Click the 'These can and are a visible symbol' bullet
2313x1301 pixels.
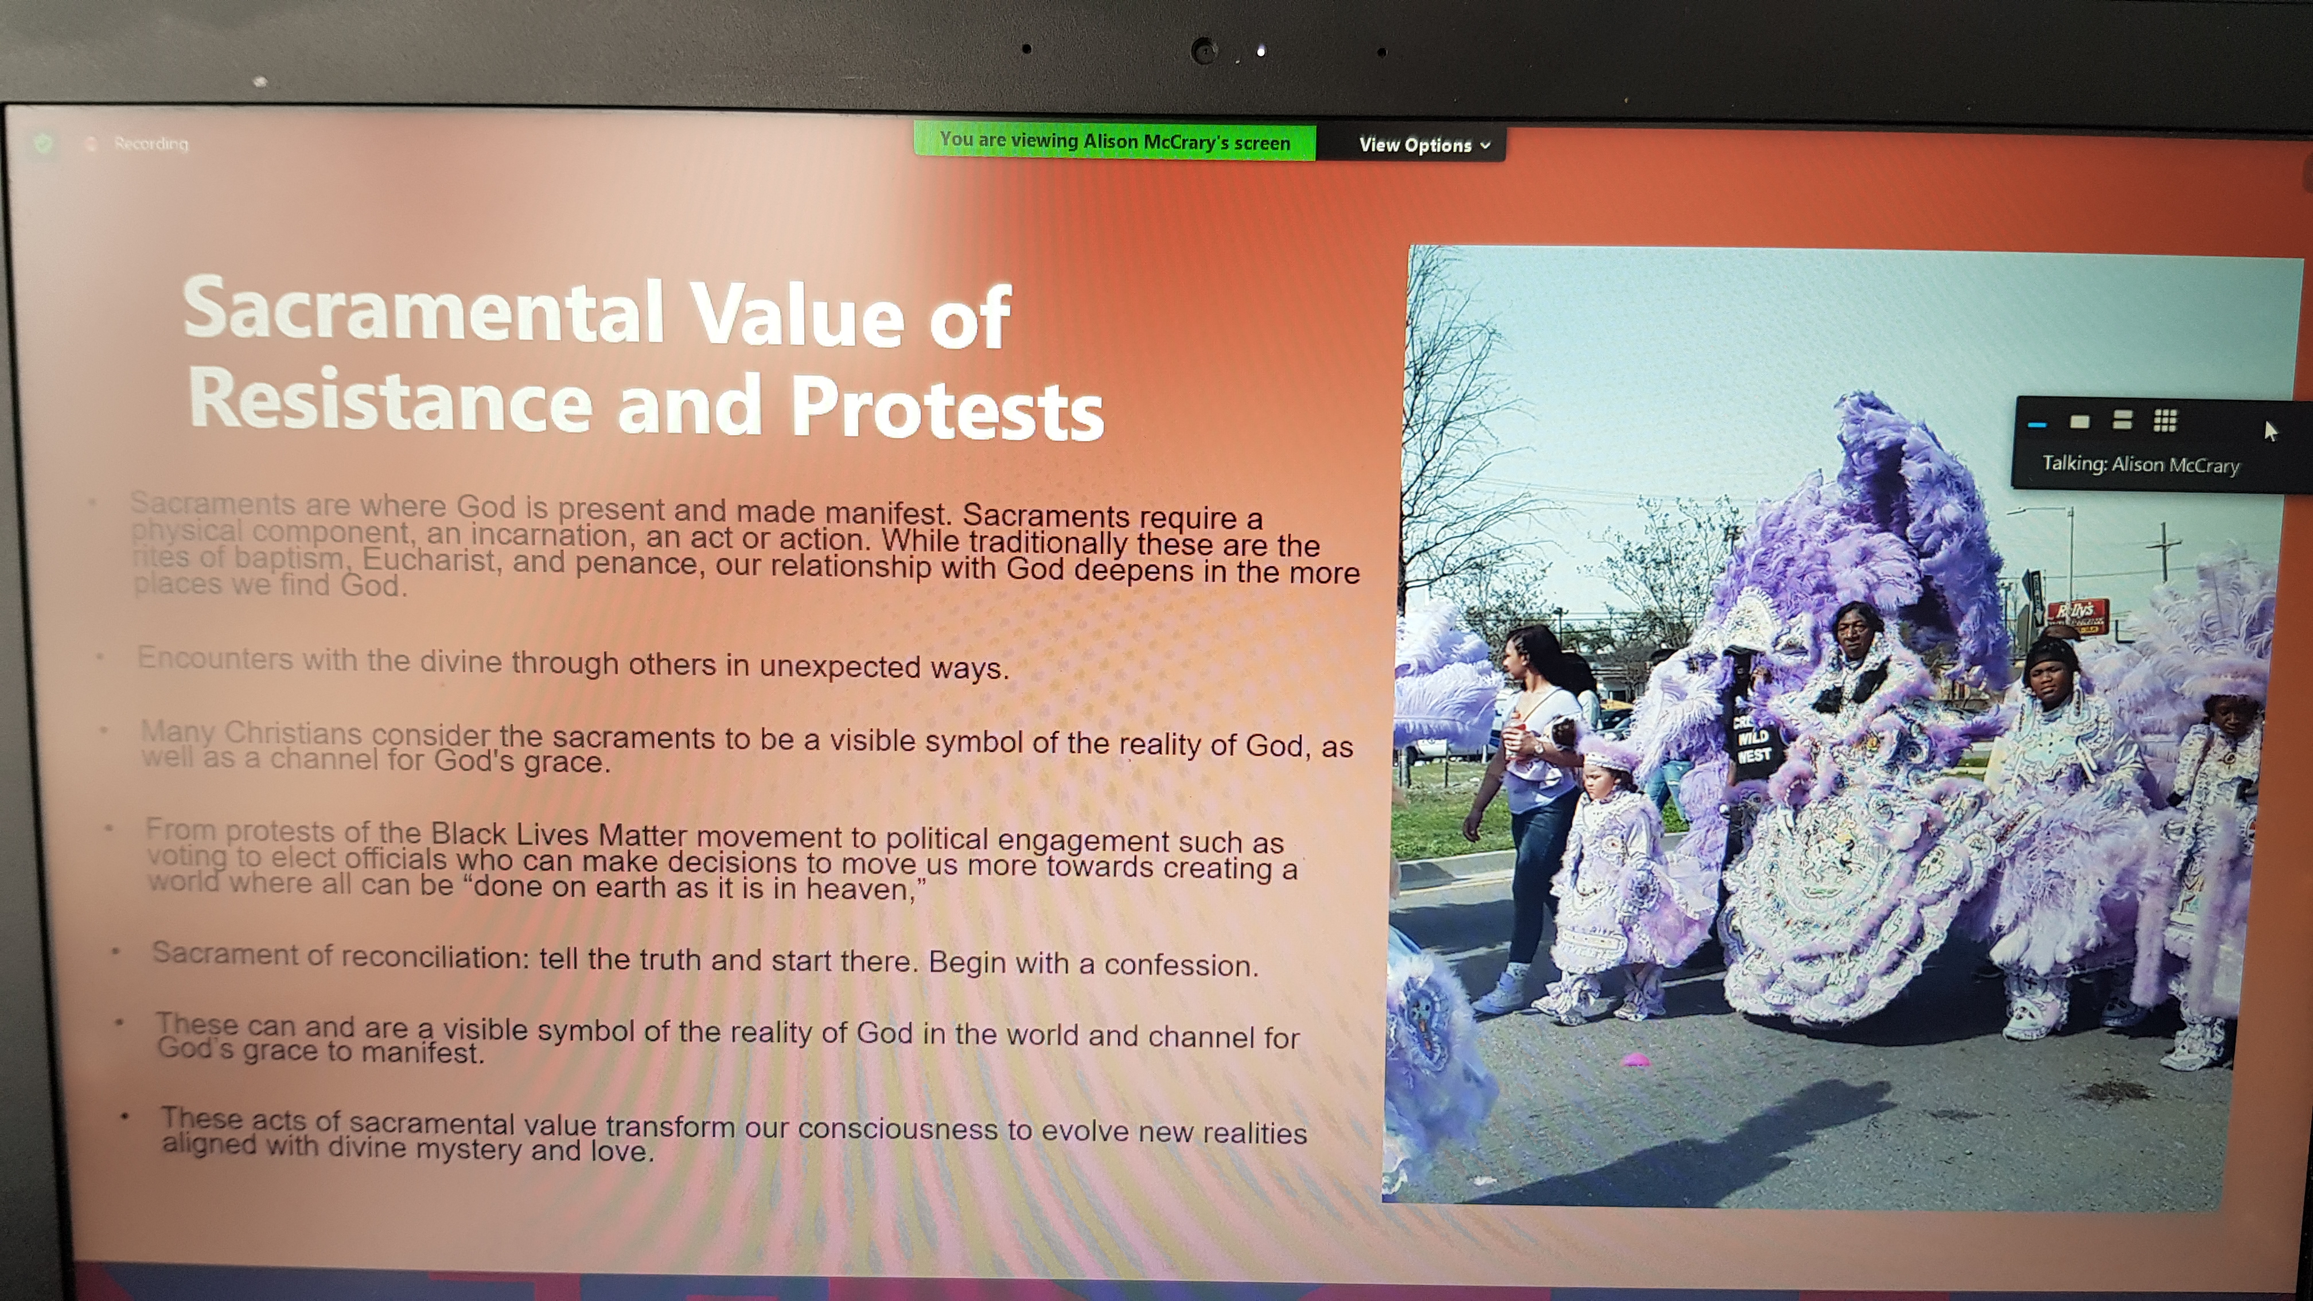pyautogui.click(x=727, y=1039)
